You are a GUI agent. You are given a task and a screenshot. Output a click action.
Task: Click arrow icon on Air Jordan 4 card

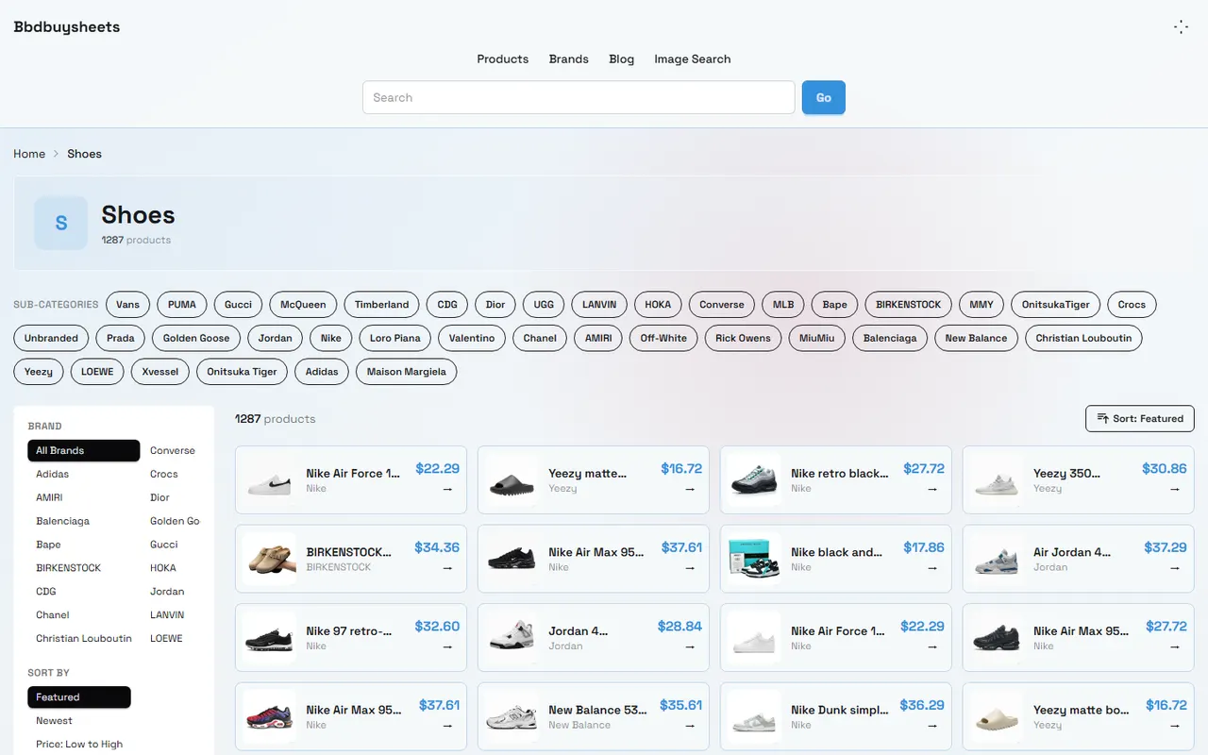point(1175,568)
